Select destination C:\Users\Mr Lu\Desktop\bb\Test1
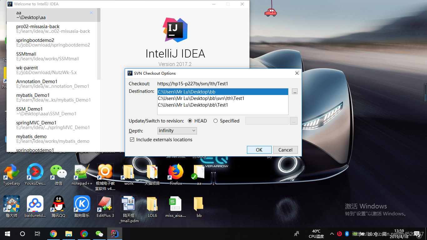 pyautogui.click(x=223, y=105)
